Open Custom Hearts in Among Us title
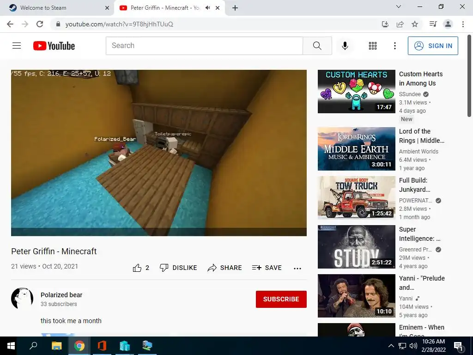This screenshot has height=355, width=473. coord(421,79)
